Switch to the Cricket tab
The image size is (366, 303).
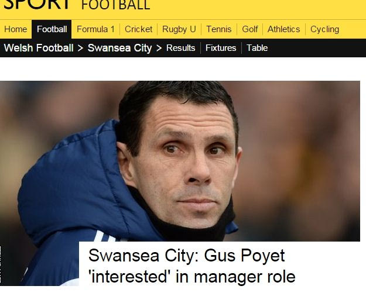(x=138, y=29)
